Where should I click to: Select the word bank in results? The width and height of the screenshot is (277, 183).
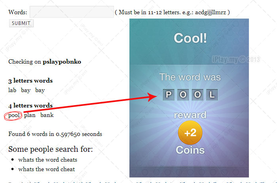47,115
